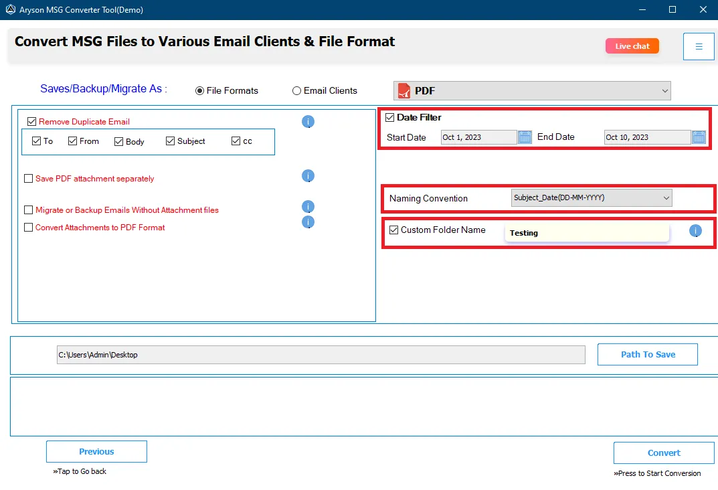
Task: Enable Save PDF attachment separately
Action: [x=28, y=179]
